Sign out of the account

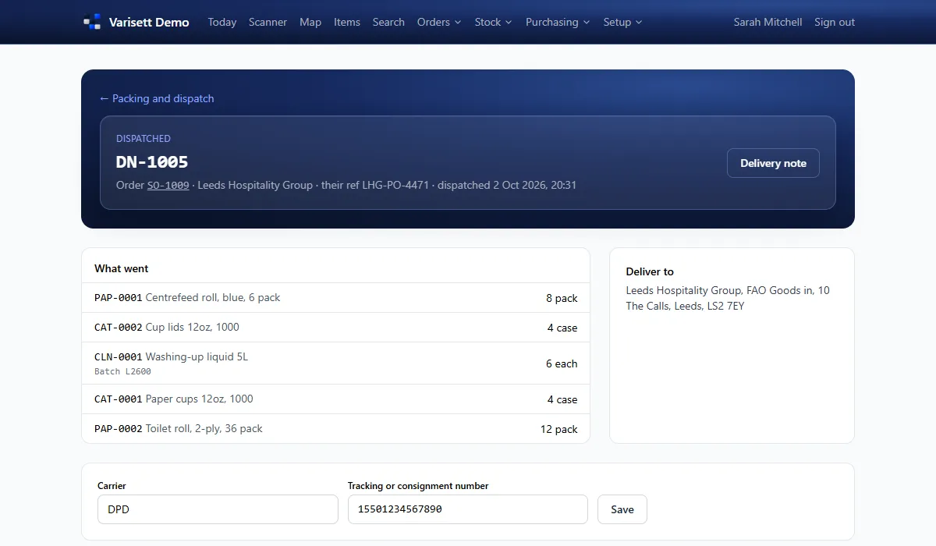[835, 22]
